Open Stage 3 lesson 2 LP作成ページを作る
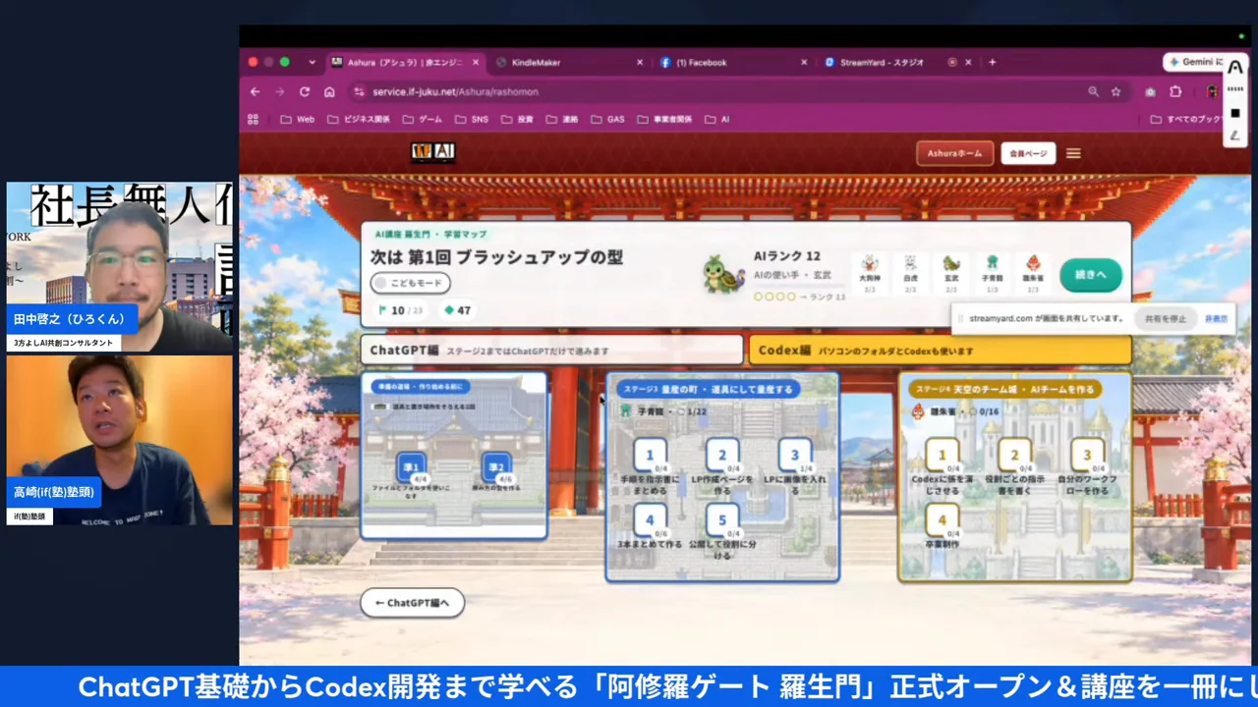Image resolution: width=1258 pixels, height=707 pixels. click(x=721, y=457)
